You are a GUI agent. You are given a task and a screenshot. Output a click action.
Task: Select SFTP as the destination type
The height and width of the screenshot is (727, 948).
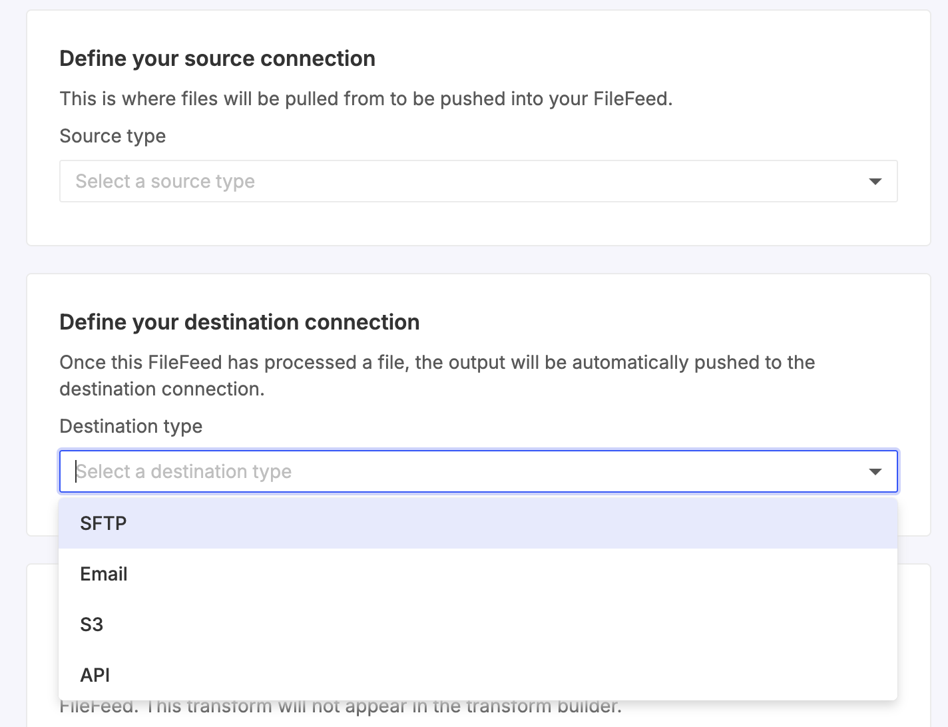coord(103,523)
